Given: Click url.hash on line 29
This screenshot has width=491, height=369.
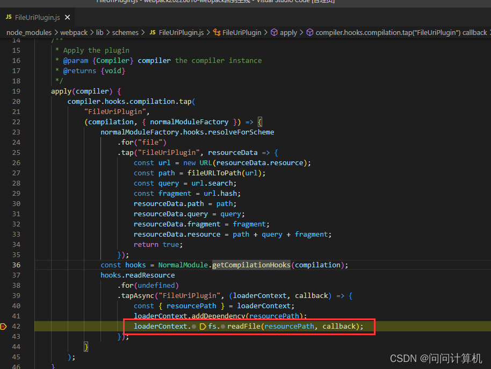Looking at the screenshot, I should coord(220,194).
